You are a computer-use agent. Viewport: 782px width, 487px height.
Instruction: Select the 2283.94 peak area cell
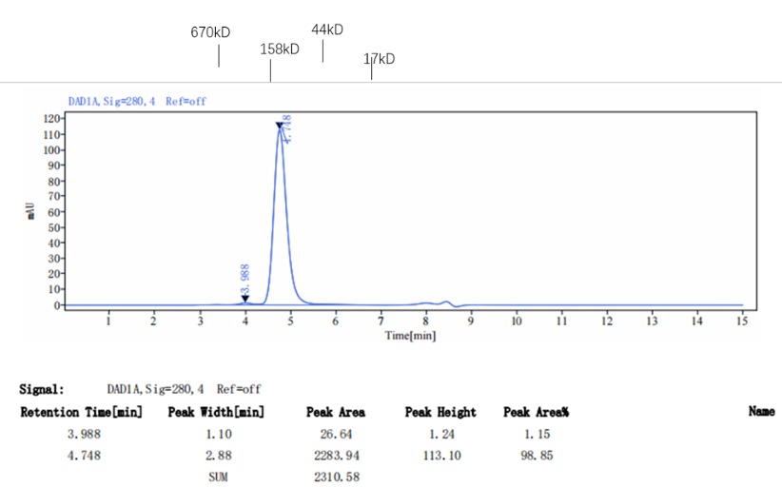click(338, 456)
